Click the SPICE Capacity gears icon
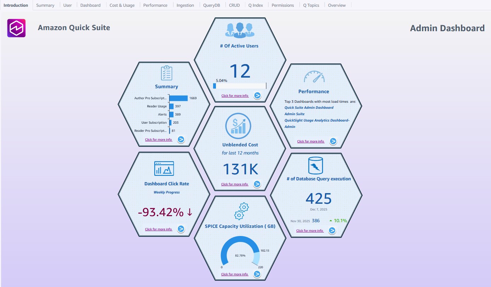Viewport: 491px width, 287px height. [240, 212]
